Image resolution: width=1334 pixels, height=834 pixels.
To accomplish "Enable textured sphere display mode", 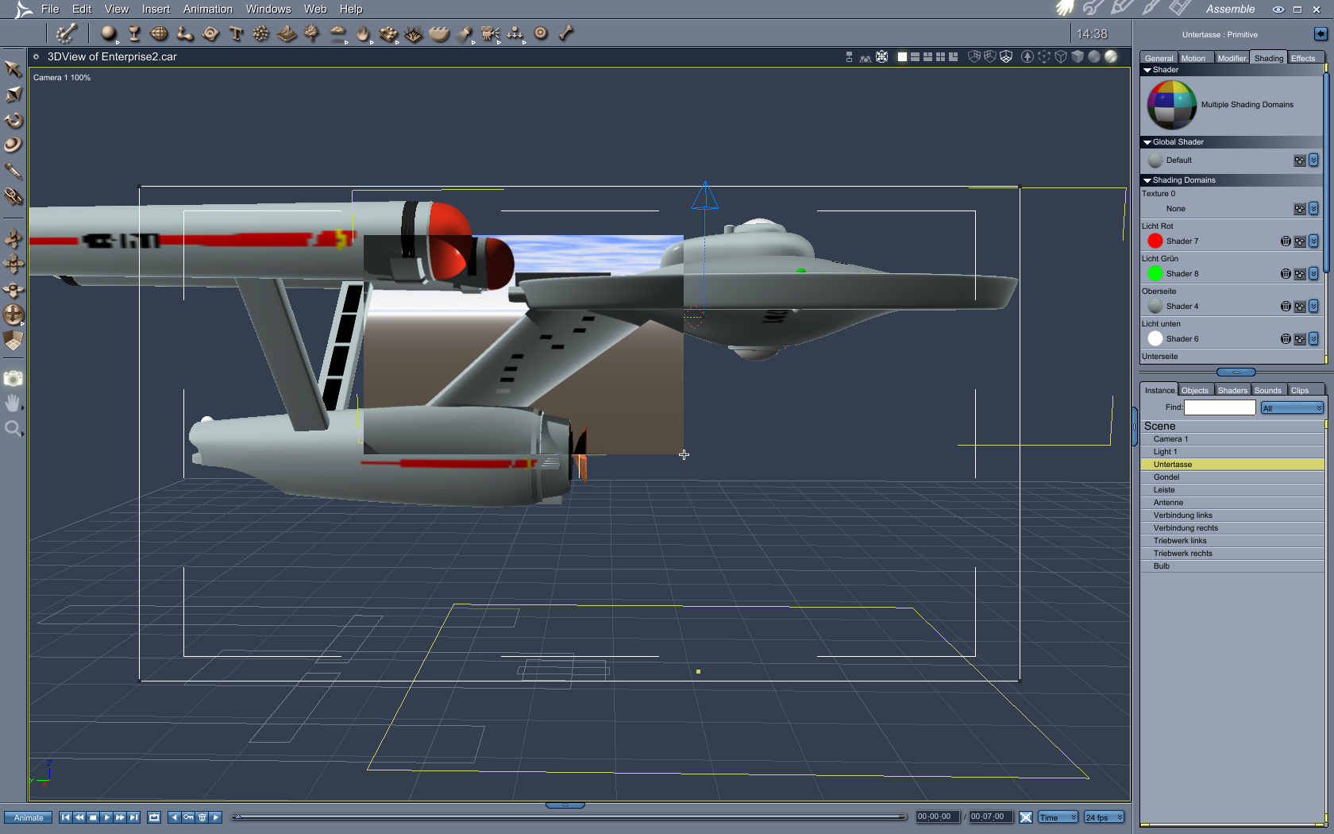I will pos(1111,56).
